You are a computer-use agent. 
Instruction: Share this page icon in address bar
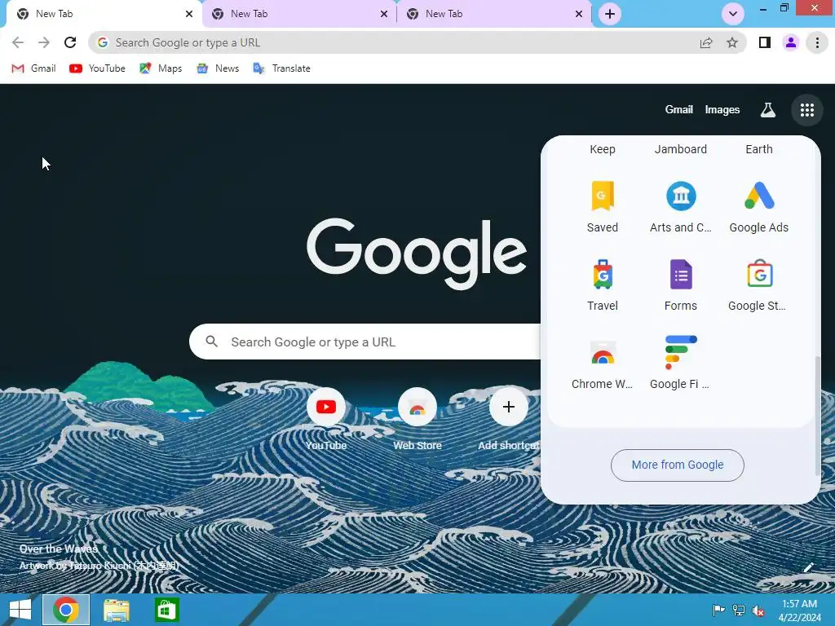point(706,42)
